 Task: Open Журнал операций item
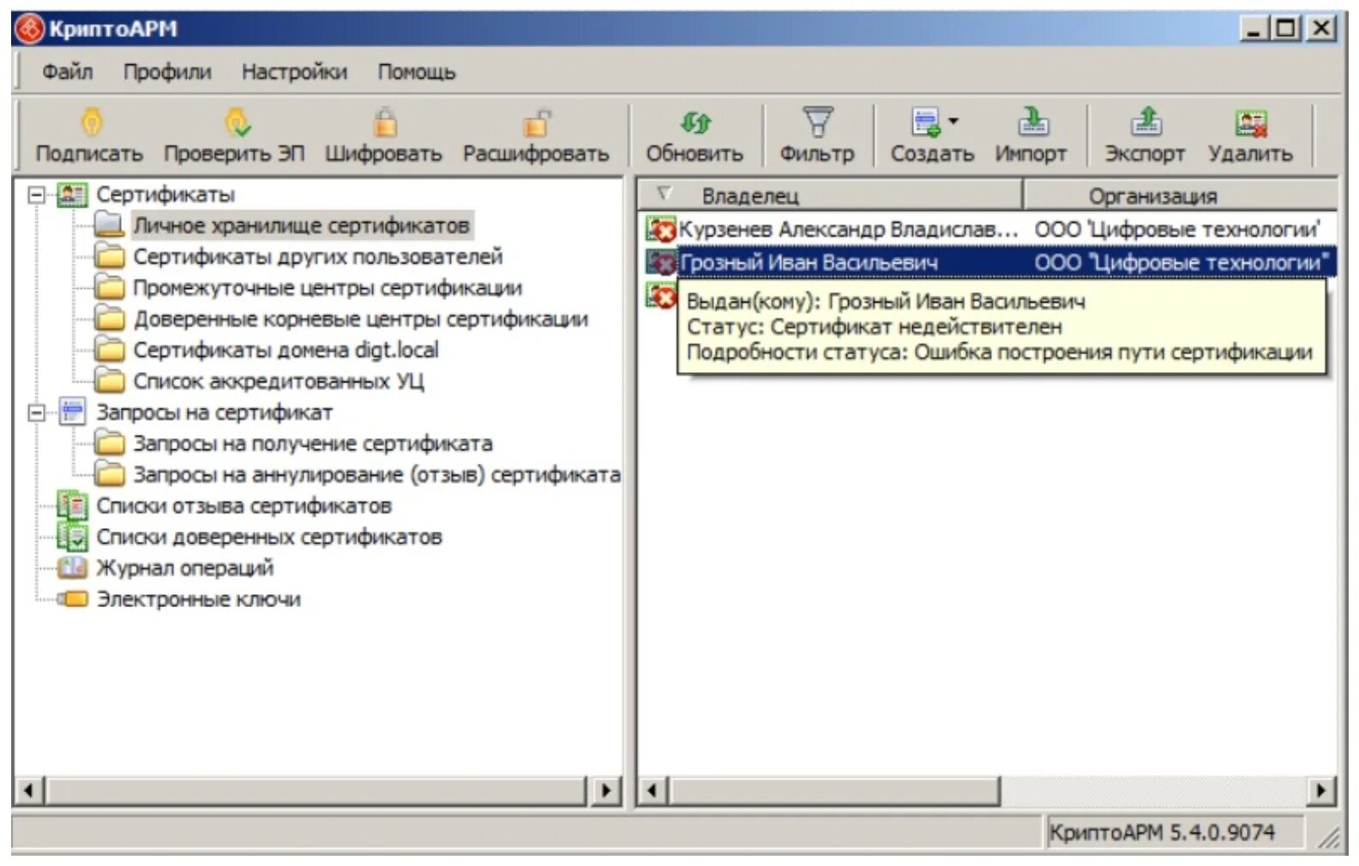pyautogui.click(x=184, y=568)
